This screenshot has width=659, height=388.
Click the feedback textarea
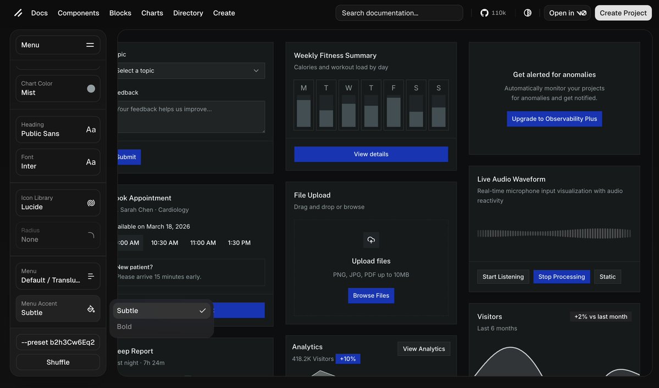click(x=190, y=117)
